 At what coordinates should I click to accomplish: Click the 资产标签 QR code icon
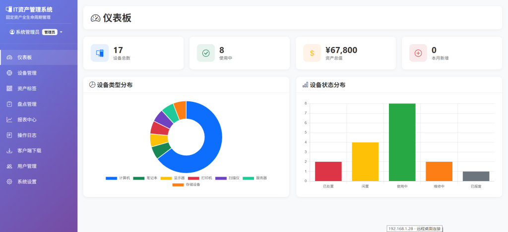coord(9,89)
